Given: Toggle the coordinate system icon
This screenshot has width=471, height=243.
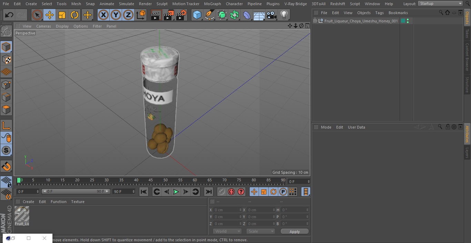Looking at the screenshot, I should coord(141,15).
